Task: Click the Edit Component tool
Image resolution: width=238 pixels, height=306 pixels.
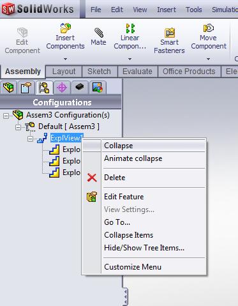Action: point(22,41)
